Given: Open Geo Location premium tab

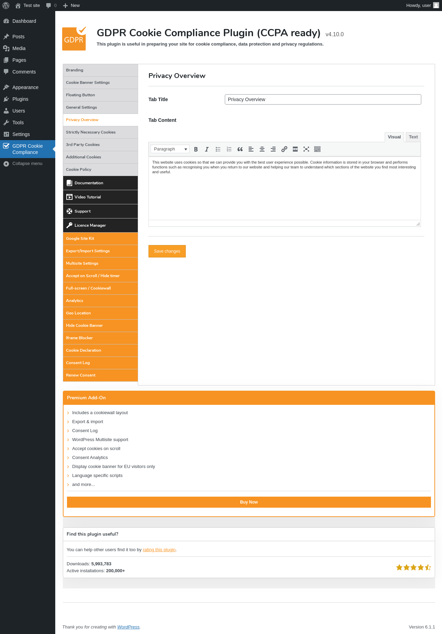Looking at the screenshot, I should pyautogui.click(x=100, y=313).
